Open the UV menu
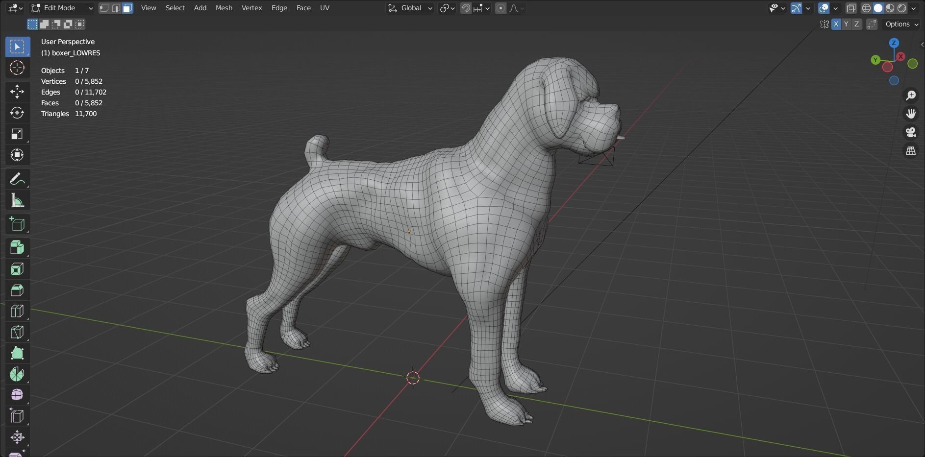The height and width of the screenshot is (457, 925). pyautogui.click(x=325, y=8)
